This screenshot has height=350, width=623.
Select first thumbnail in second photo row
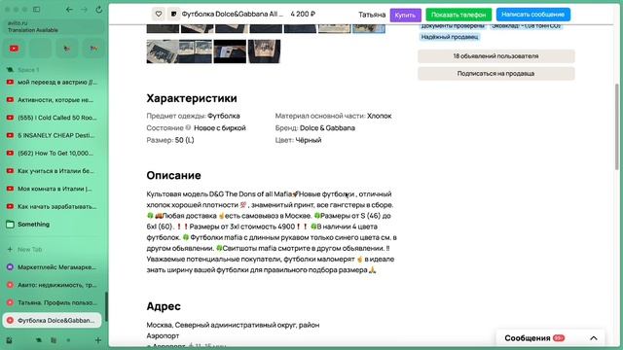[163, 52]
